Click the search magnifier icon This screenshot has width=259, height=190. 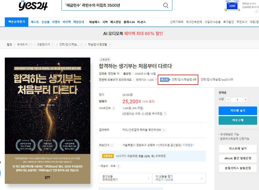tap(166, 6)
